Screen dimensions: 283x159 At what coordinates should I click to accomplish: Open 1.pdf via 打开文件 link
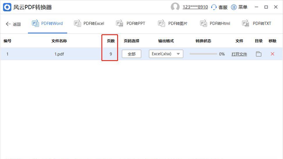[239, 54]
